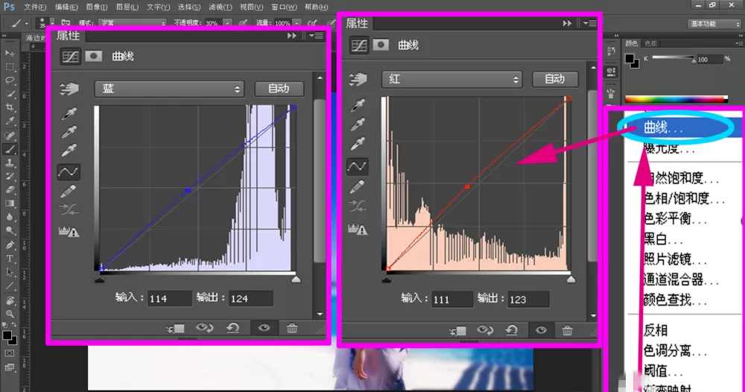
Task: Open the blend mode dropdown showing 正常
Action: (x=132, y=23)
